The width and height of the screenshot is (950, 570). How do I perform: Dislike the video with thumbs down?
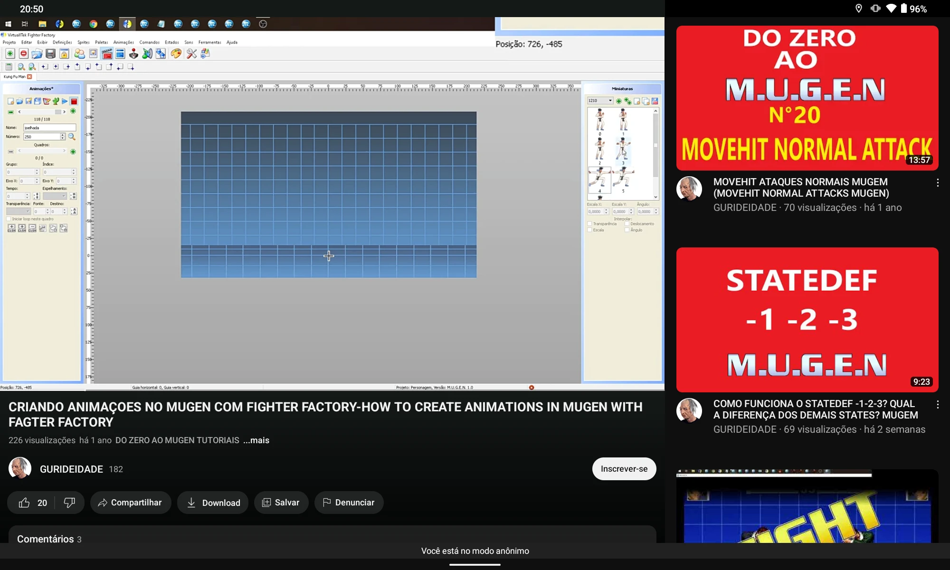point(69,503)
